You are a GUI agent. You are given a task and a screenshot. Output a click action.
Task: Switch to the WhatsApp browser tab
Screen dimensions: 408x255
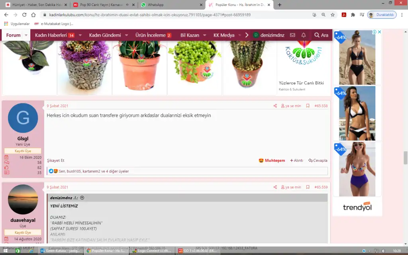[155, 5]
